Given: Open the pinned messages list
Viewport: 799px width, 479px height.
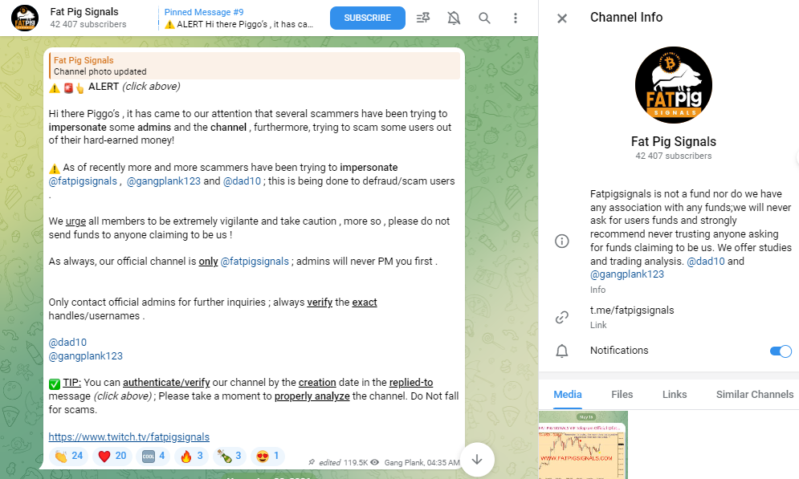Looking at the screenshot, I should pos(423,17).
